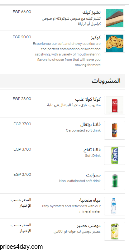The height and width of the screenshot is (250, 129).
Task: Click the Domty juice carton thumbnail
Action: coord(115,231)
